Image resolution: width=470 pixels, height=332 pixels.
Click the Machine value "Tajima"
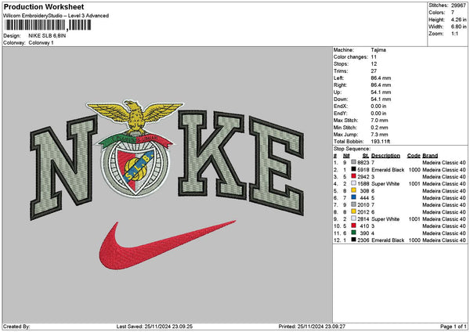click(378, 50)
